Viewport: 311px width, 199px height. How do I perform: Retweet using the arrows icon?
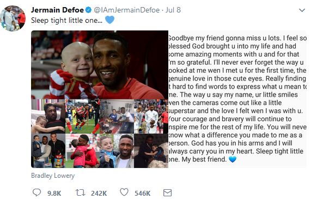click(80, 192)
